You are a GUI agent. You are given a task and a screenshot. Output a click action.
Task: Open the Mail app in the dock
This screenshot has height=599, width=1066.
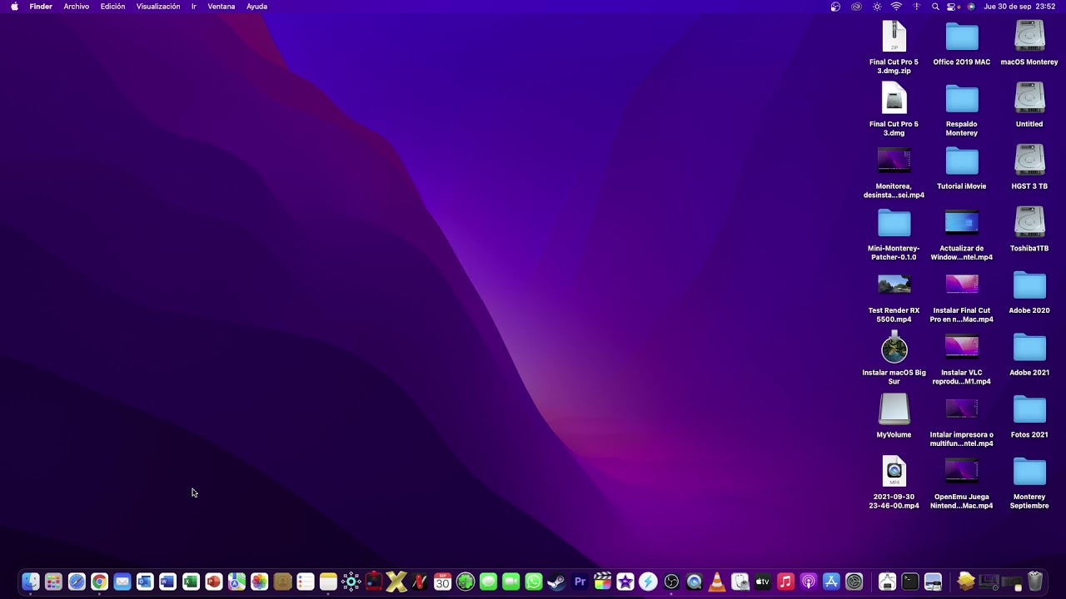122,582
